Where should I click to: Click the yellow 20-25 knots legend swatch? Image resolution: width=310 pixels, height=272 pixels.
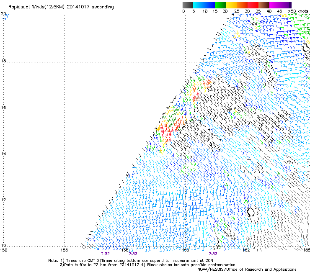pyautogui.click(x=231, y=5)
